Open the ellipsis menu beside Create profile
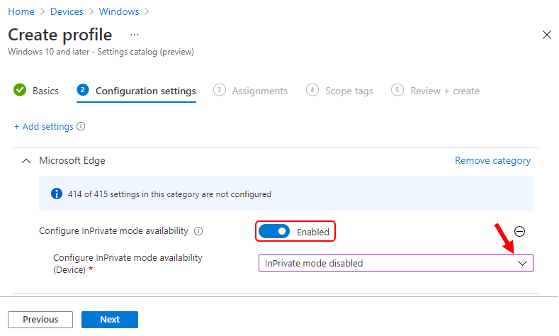The image size is (559, 336). [x=135, y=35]
